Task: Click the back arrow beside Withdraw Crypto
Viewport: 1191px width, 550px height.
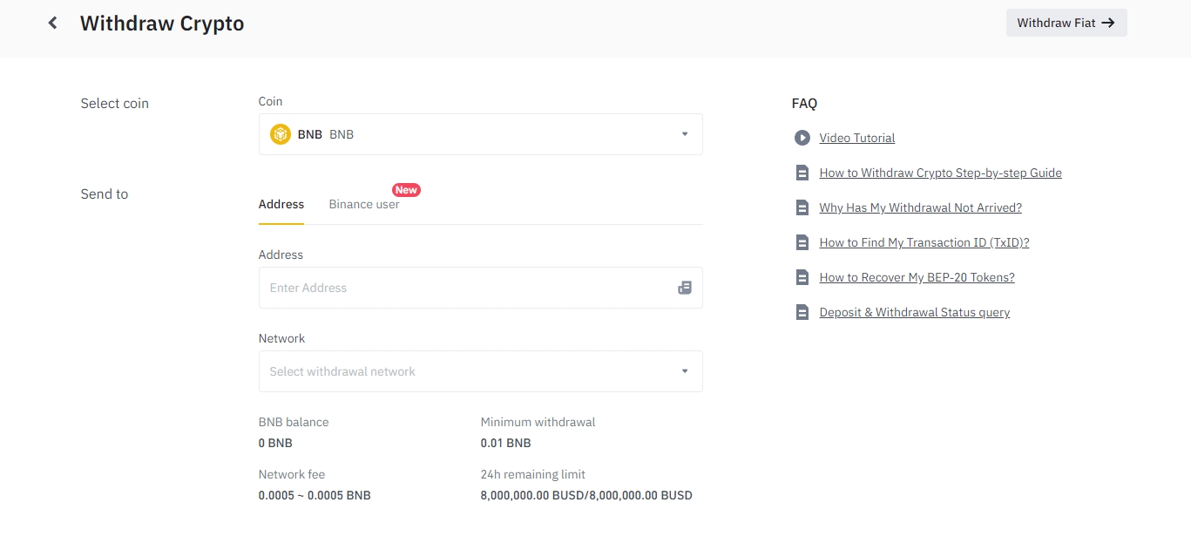Action: (x=53, y=24)
